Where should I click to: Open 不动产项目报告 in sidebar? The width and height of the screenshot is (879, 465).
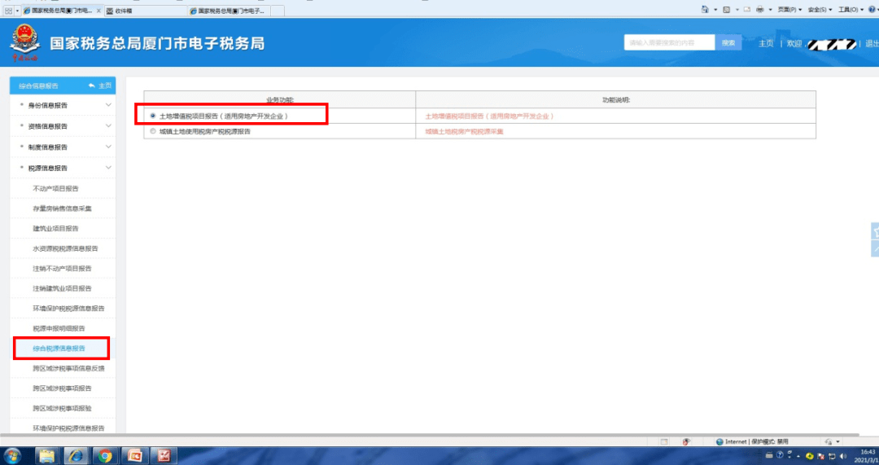pyautogui.click(x=55, y=188)
